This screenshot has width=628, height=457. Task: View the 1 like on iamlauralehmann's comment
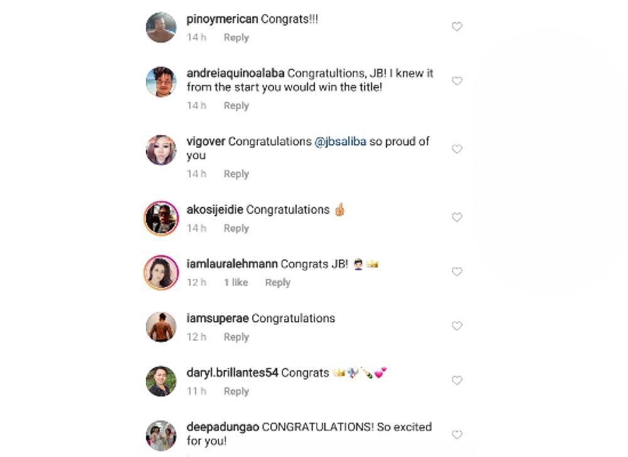[236, 282]
